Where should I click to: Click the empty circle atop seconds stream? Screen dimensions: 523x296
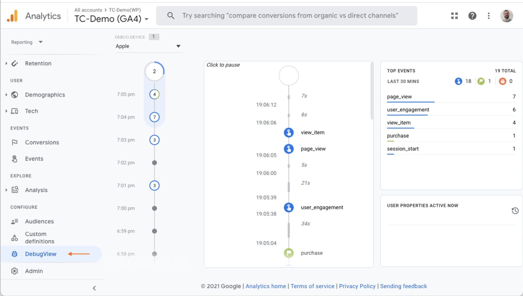pyautogui.click(x=289, y=76)
